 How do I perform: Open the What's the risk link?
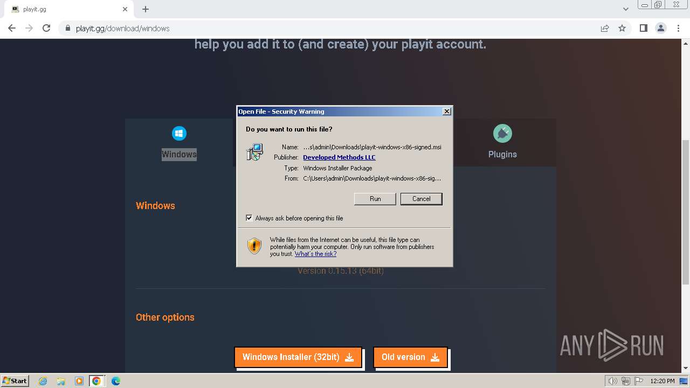[315, 254]
